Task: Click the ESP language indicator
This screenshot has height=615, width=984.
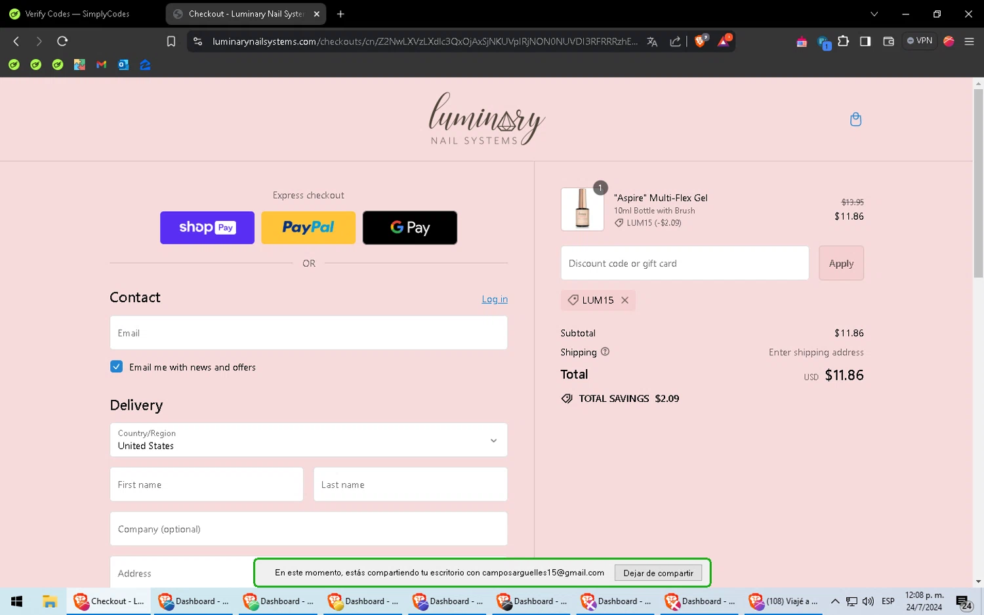Action: pyautogui.click(x=888, y=601)
